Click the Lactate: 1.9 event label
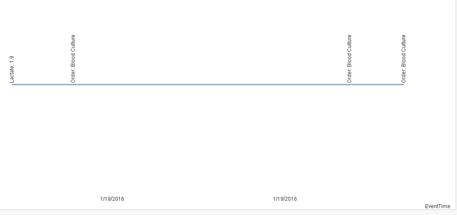Screen dimensions: 457x215 point(12,69)
